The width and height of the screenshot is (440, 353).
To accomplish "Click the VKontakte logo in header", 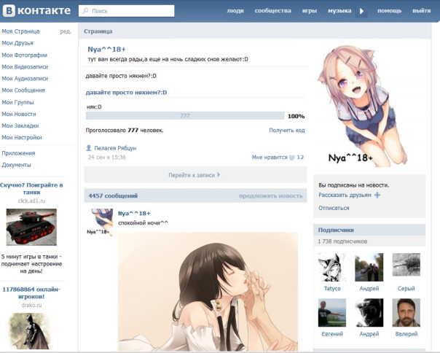I will coord(36,11).
